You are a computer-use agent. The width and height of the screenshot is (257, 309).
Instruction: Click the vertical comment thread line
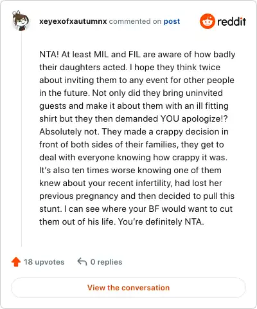[21, 140]
